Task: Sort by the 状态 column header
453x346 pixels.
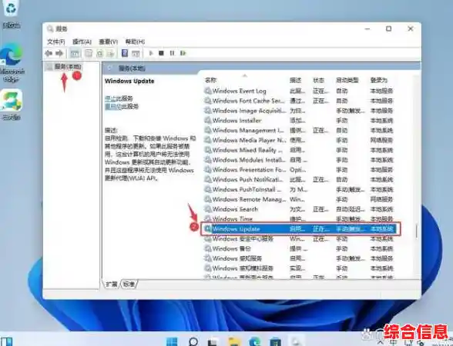Action: coord(319,80)
